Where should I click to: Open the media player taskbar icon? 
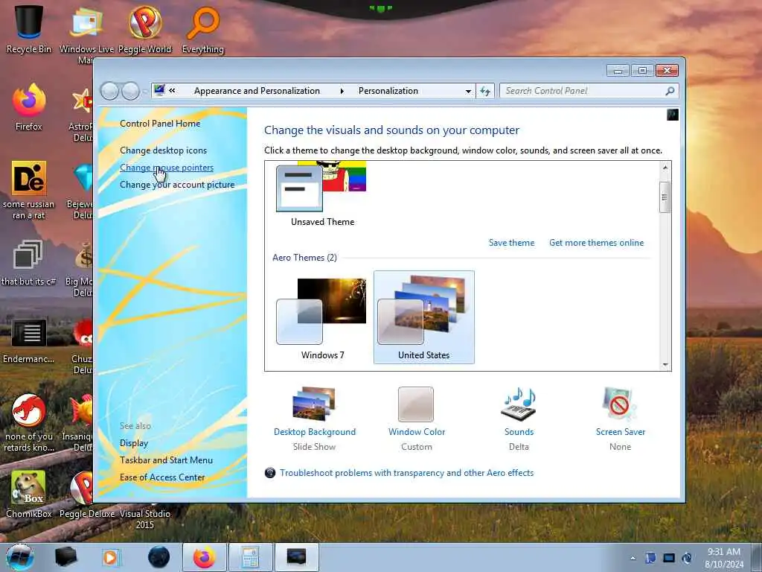(x=110, y=557)
